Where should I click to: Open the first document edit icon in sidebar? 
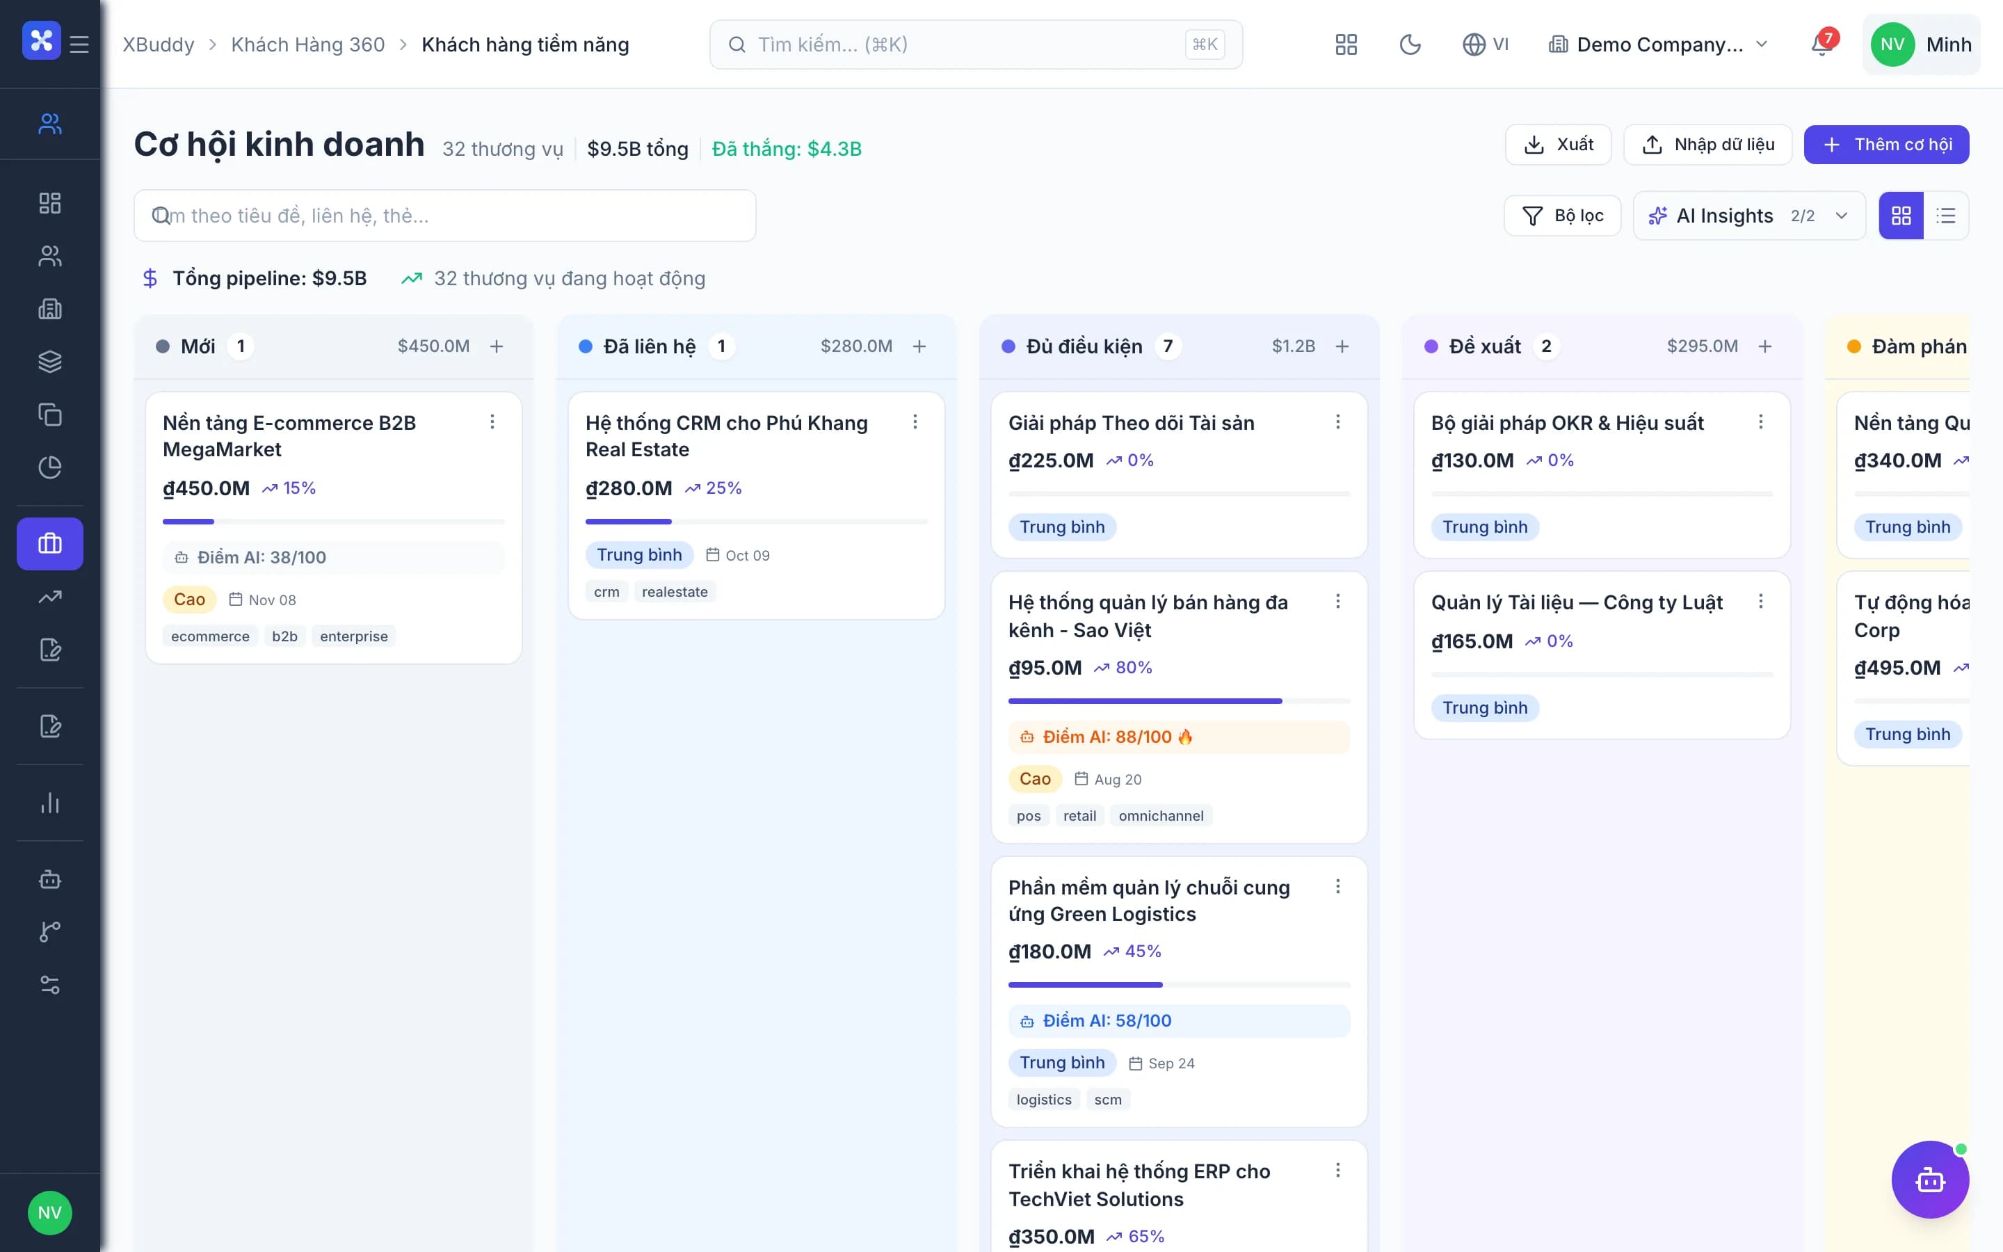click(49, 650)
